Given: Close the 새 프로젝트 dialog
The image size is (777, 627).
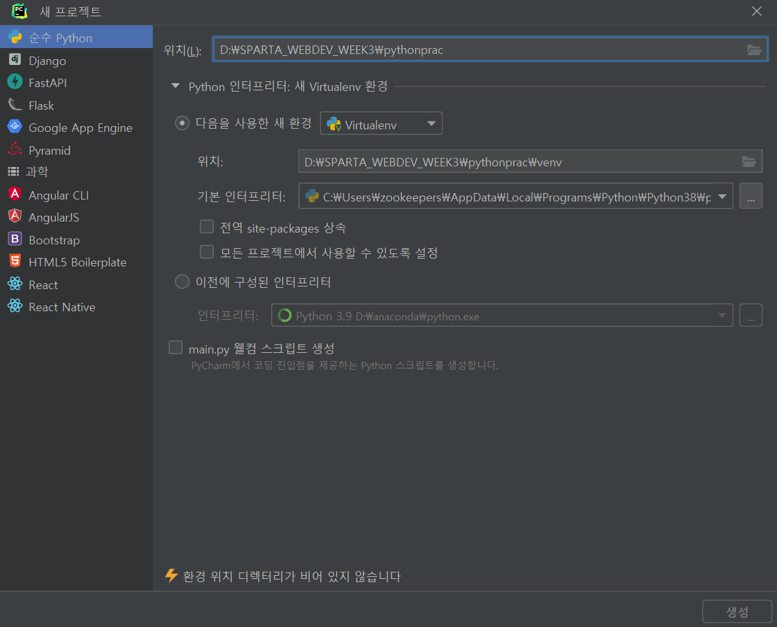Looking at the screenshot, I should [x=757, y=11].
